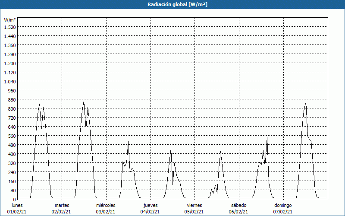
Task: Select the 480 y-axis value
Action: click(x=12, y=145)
